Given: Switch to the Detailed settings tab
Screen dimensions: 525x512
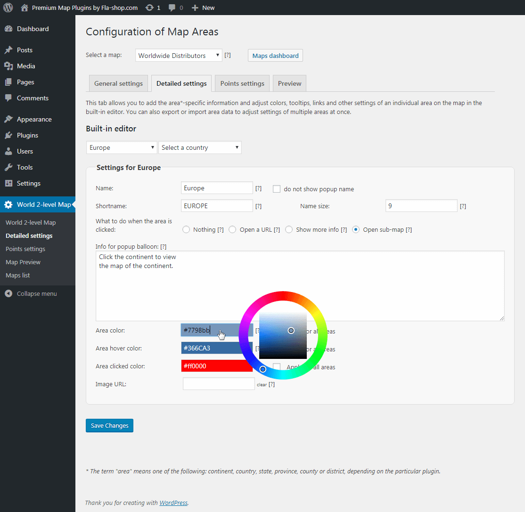Looking at the screenshot, I should coord(181,83).
